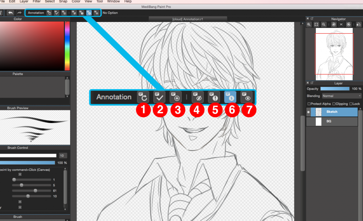Click the crossed-eye hide annotations icon in the top toolbar
This screenshot has height=221, width=363.
[74, 13]
